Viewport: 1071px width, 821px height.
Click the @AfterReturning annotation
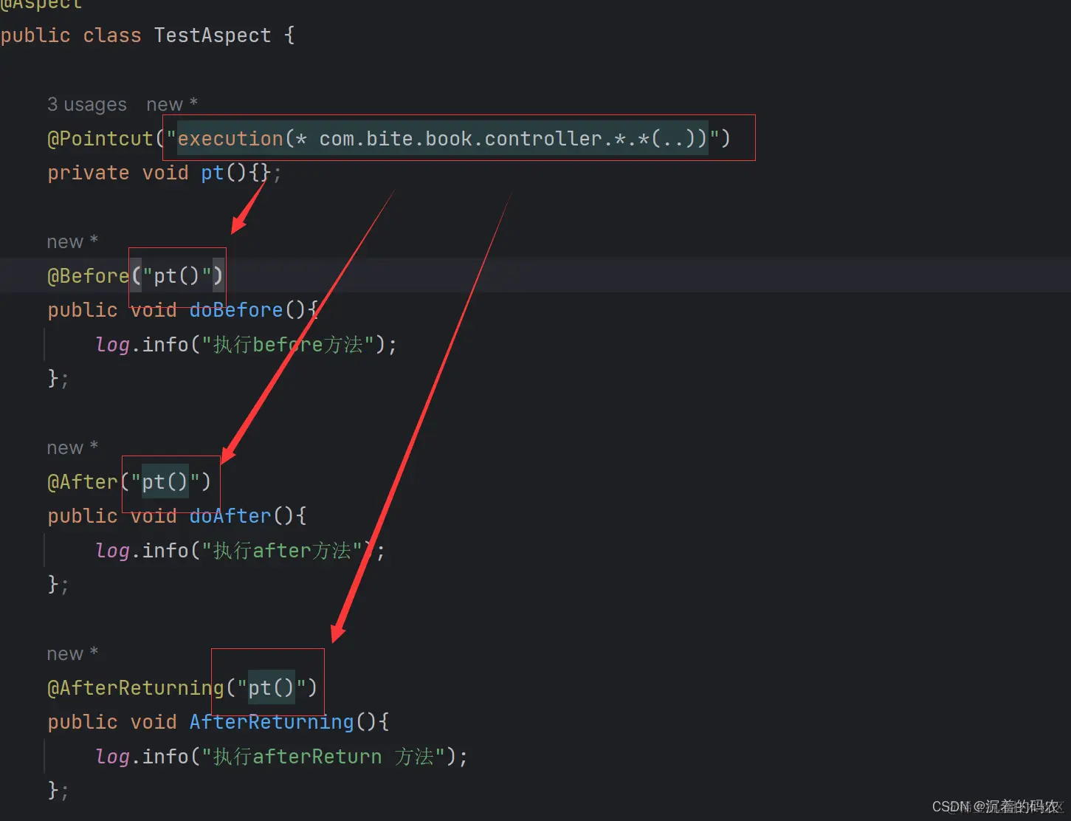(136, 688)
